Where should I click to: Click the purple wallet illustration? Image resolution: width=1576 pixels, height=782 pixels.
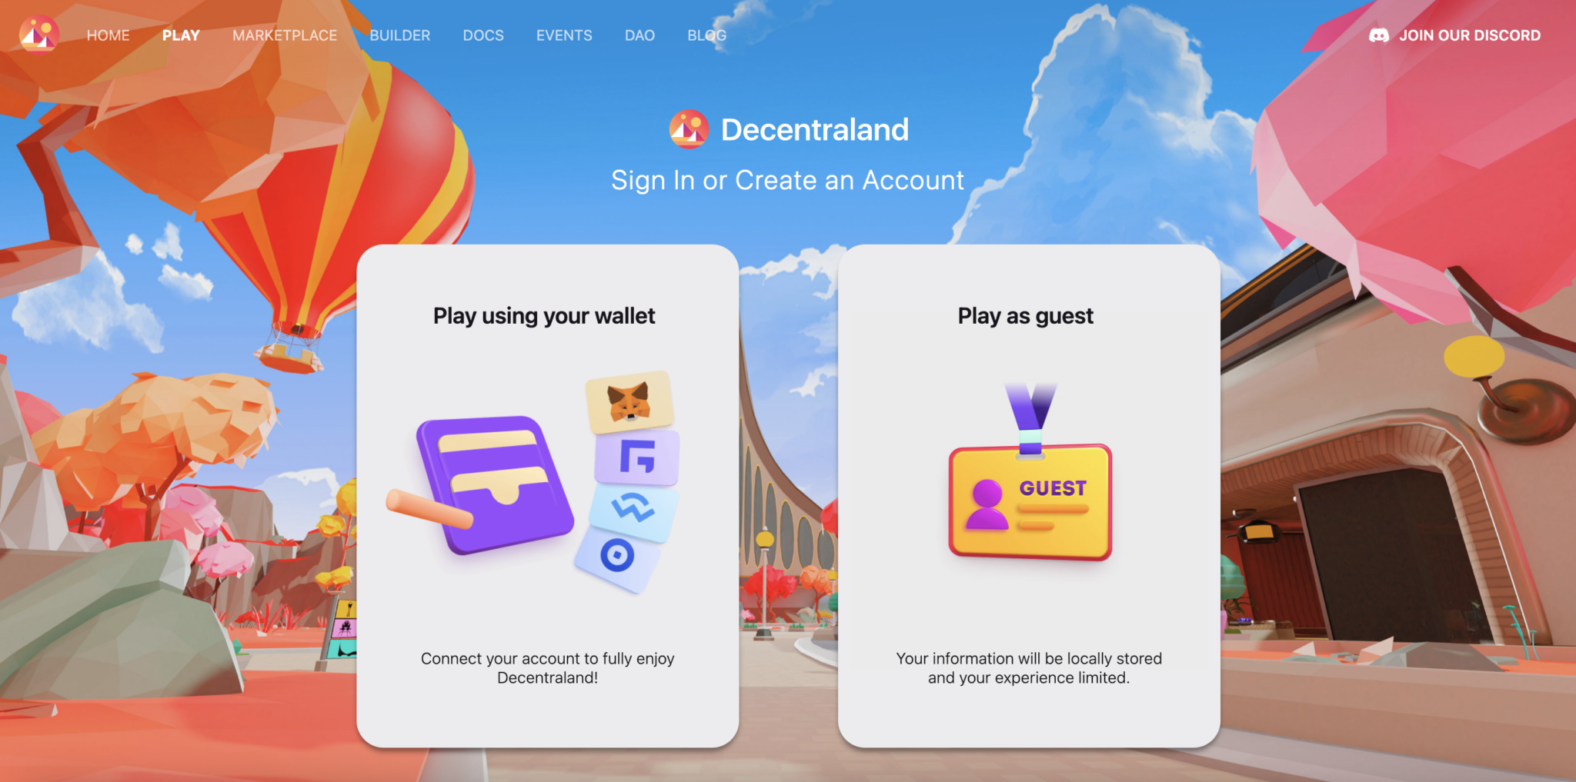coord(492,484)
